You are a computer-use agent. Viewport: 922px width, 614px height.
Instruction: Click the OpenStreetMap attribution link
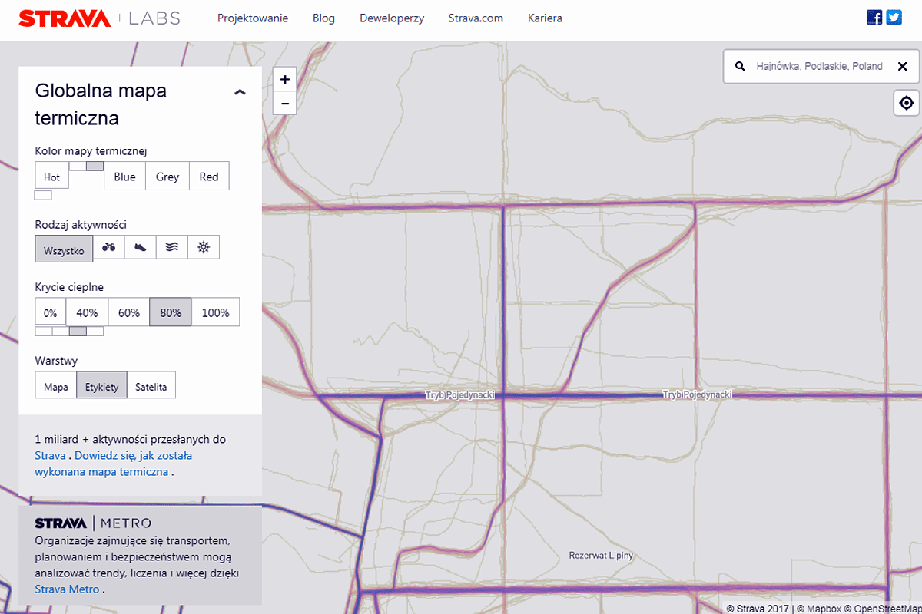pos(884,609)
